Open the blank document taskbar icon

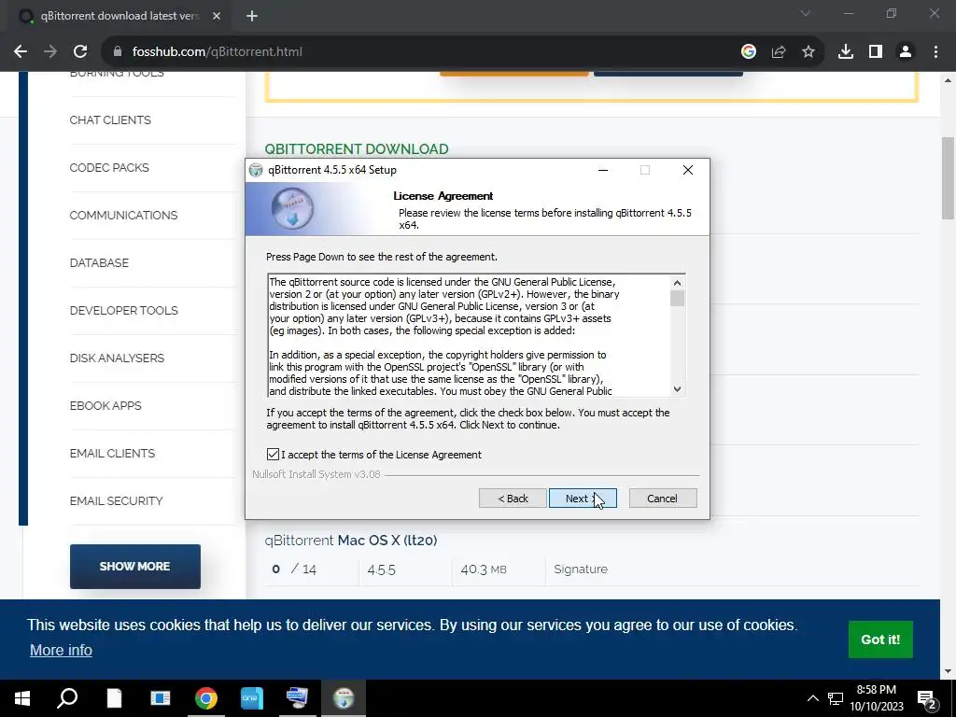(x=114, y=698)
